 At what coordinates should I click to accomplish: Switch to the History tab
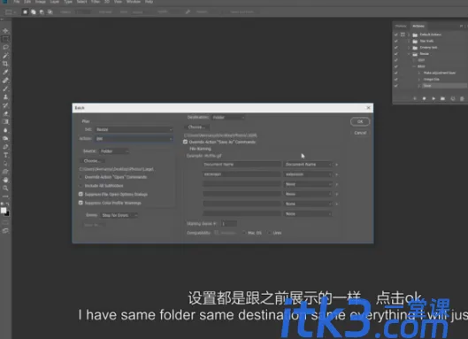click(401, 26)
